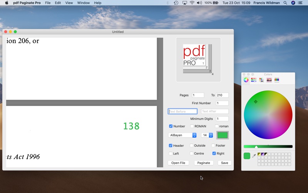Toggle the Header checkbox
This screenshot has width=308, height=193.
click(171, 146)
